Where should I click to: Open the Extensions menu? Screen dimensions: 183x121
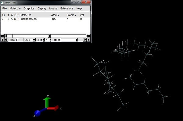click(67, 9)
